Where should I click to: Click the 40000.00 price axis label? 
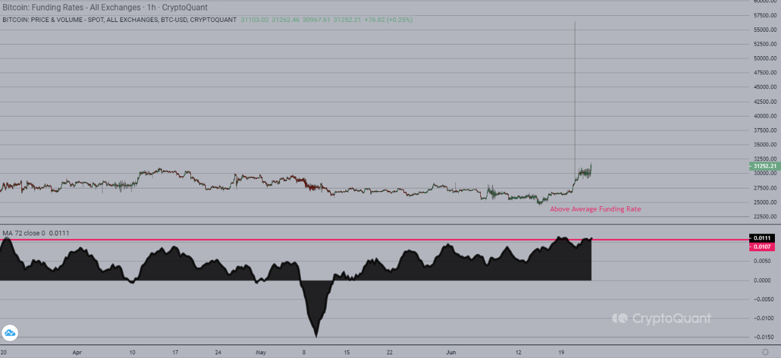[765, 116]
